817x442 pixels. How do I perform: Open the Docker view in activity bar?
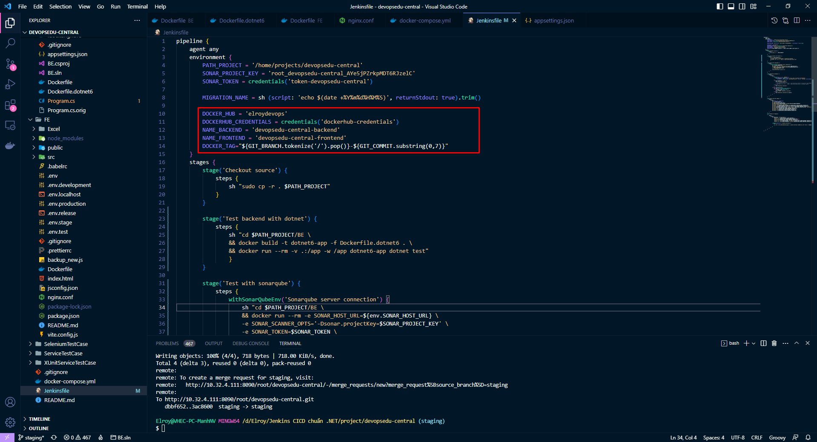click(x=10, y=146)
